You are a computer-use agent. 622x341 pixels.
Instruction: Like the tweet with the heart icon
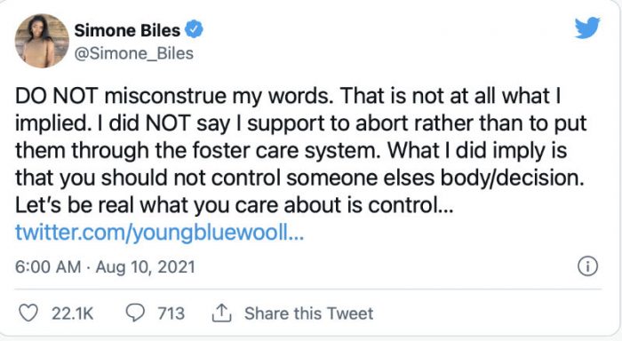coord(28,313)
